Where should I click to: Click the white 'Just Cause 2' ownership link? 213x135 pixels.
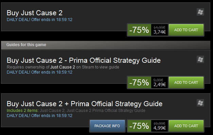[x=63, y=67]
